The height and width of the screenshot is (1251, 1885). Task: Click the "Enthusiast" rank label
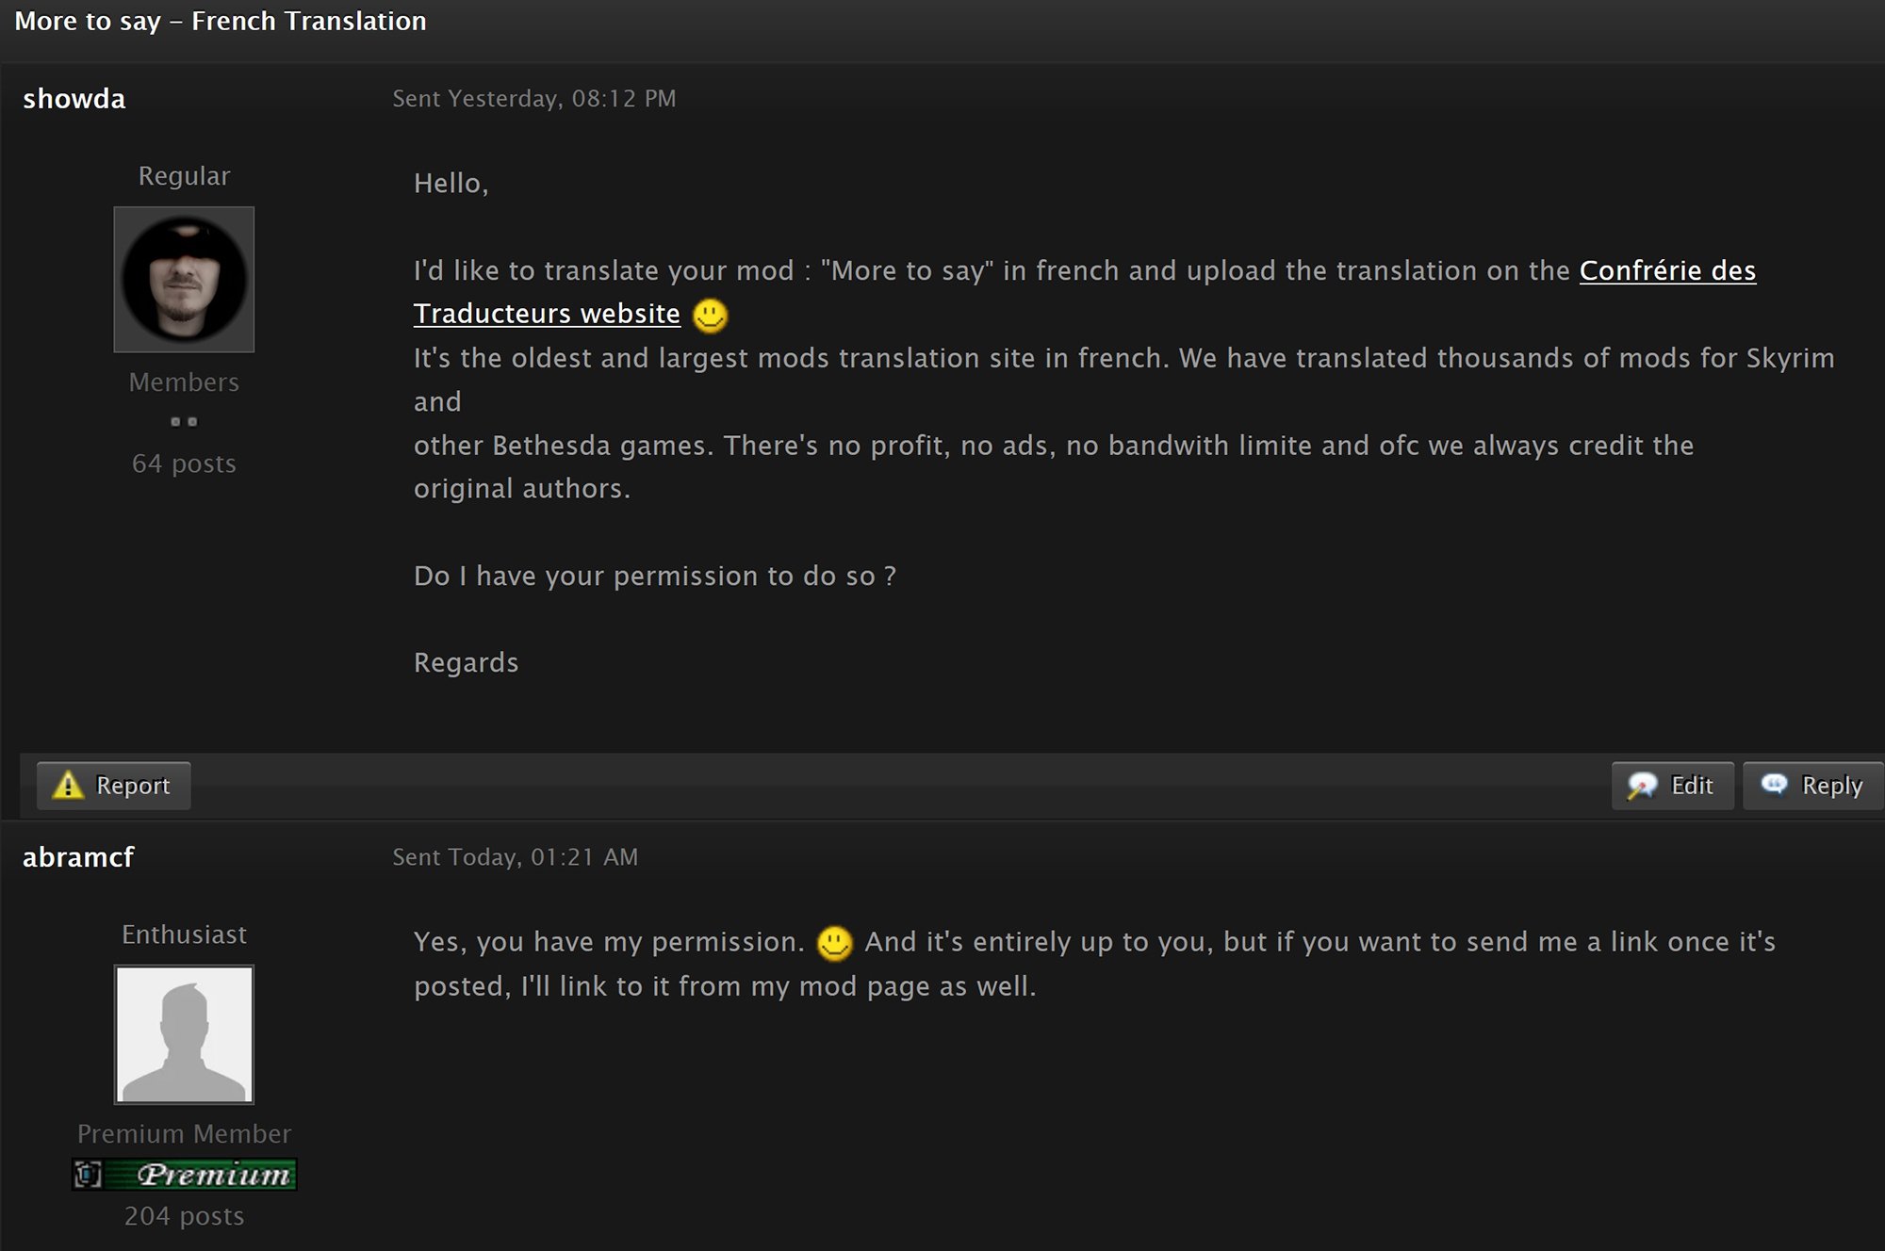(x=185, y=934)
